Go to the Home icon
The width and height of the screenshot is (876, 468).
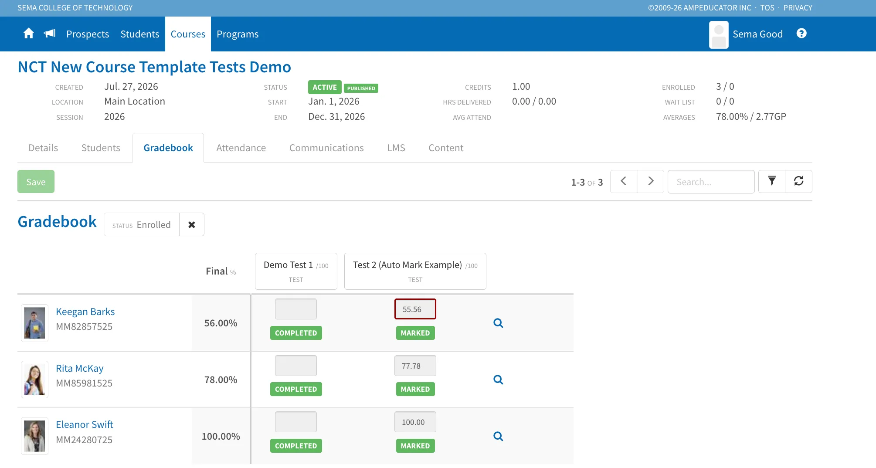(28, 34)
